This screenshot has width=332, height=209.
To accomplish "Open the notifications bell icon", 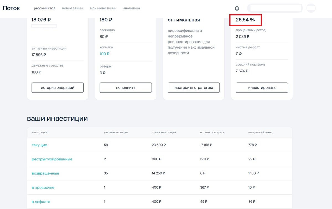I will point(237,8).
